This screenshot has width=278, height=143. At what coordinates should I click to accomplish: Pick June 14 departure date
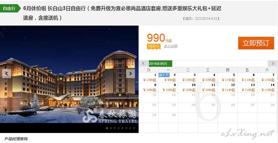coord(267,88)
